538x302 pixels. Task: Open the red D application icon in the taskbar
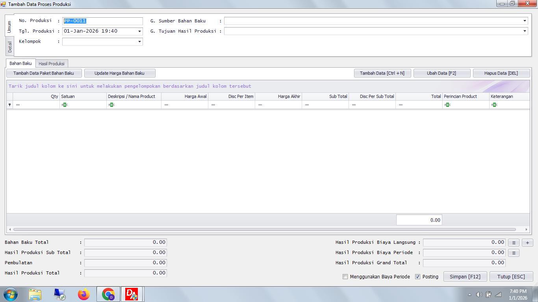pyautogui.click(x=132, y=294)
